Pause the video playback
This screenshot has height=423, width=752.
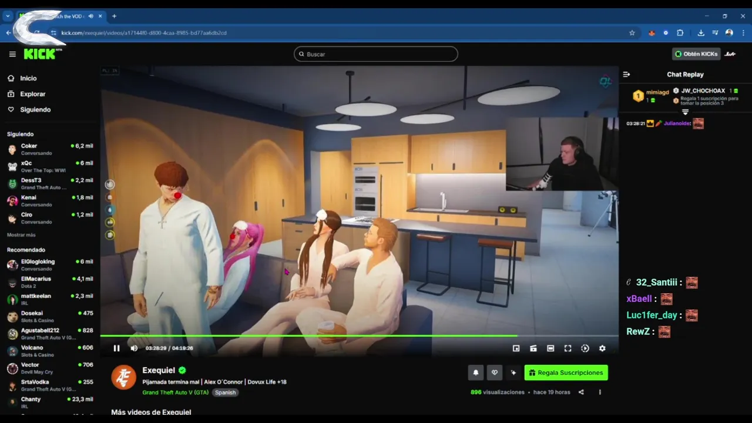116,348
